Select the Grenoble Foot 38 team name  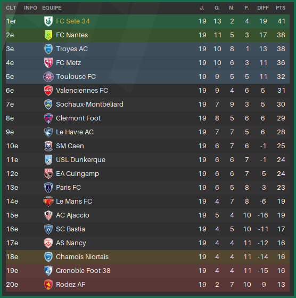83,271
